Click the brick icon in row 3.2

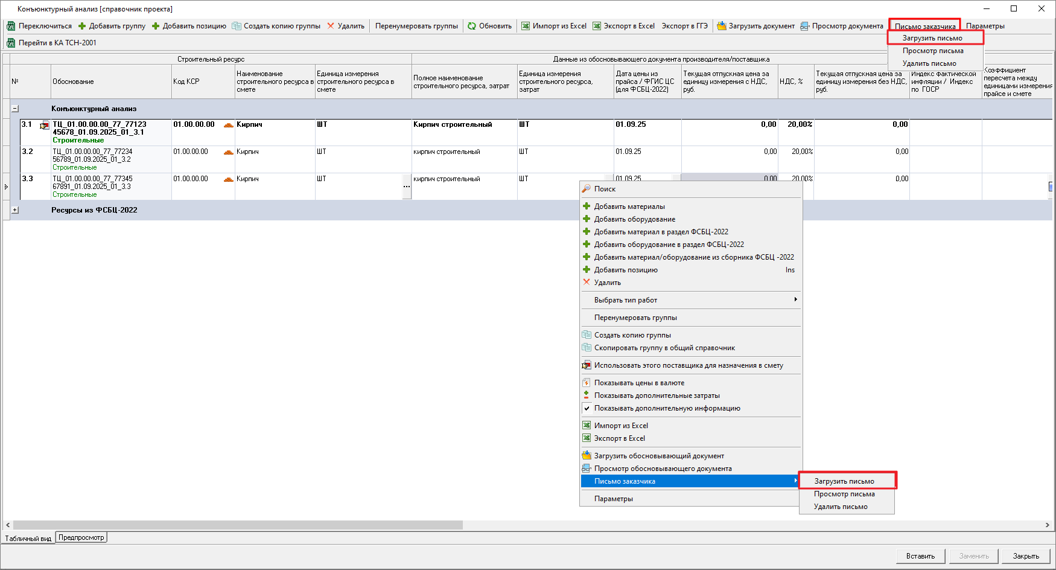pyautogui.click(x=228, y=152)
